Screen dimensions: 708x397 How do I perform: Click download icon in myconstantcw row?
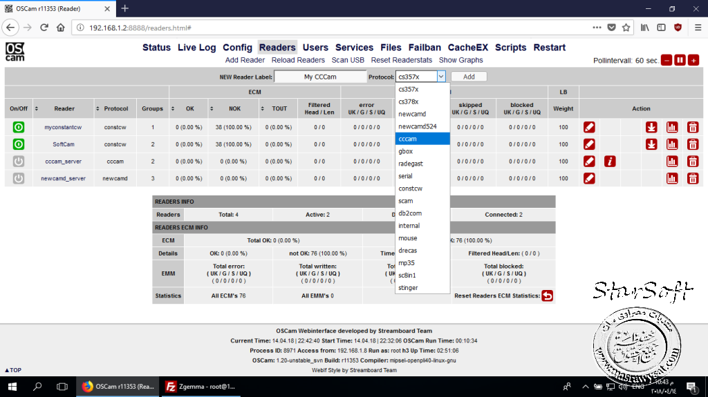click(651, 127)
